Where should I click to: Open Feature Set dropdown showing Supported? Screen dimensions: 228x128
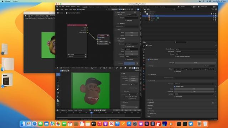(196, 52)
